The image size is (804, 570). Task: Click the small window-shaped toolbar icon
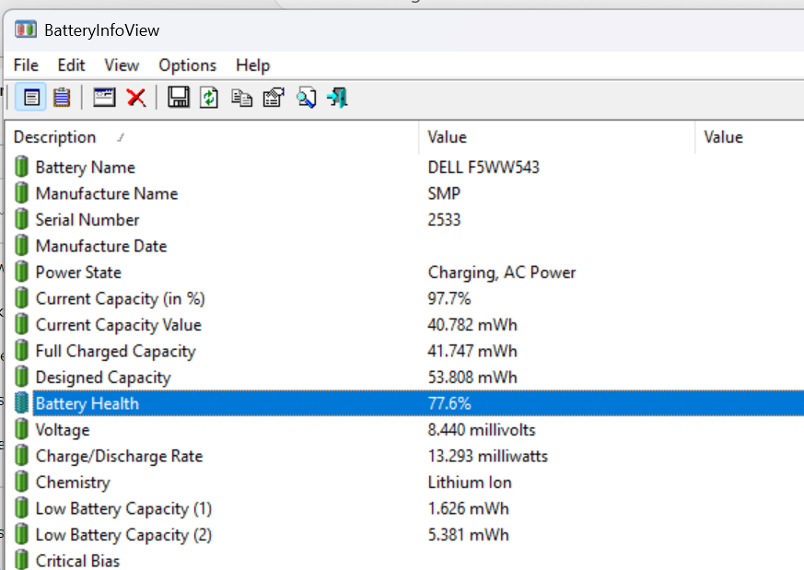(104, 97)
